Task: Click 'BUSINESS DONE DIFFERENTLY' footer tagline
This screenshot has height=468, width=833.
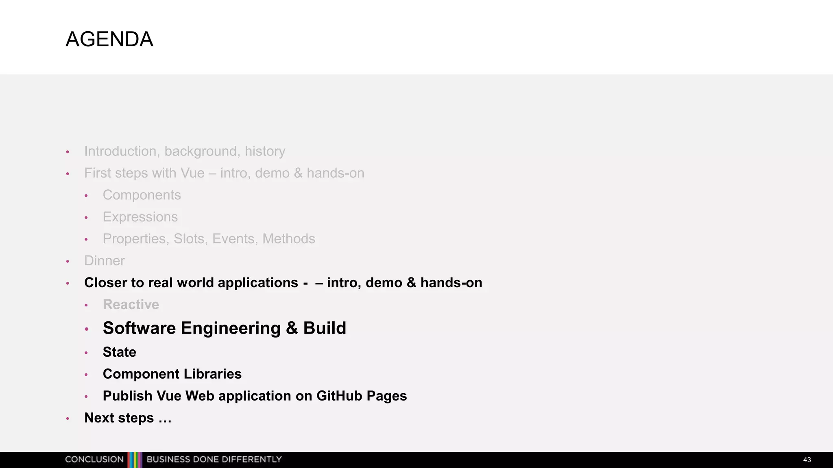Action: coord(214,459)
